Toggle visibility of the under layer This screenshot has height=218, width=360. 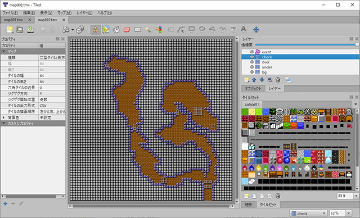coord(252,67)
